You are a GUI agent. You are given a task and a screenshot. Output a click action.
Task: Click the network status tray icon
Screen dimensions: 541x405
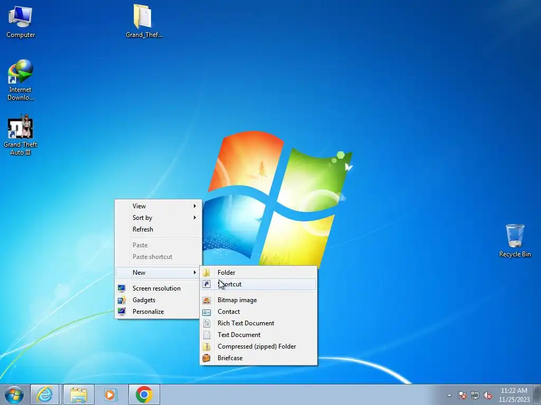point(475,395)
